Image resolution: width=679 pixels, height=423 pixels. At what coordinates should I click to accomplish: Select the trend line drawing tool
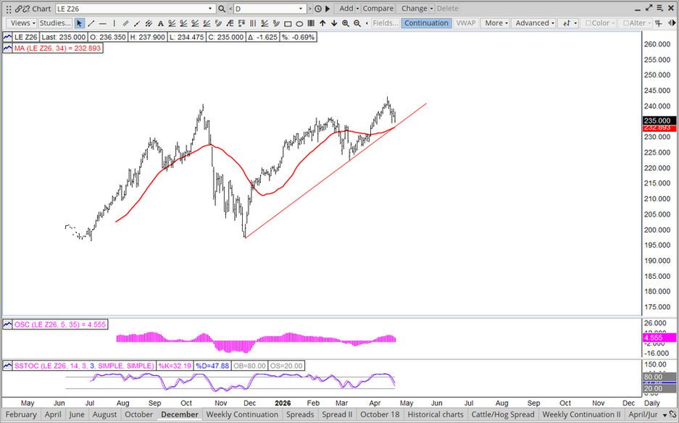[x=91, y=23]
